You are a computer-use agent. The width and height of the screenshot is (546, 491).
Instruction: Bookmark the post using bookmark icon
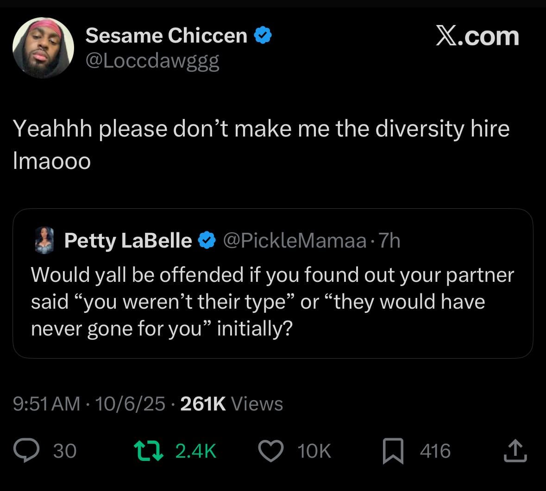[393, 451]
